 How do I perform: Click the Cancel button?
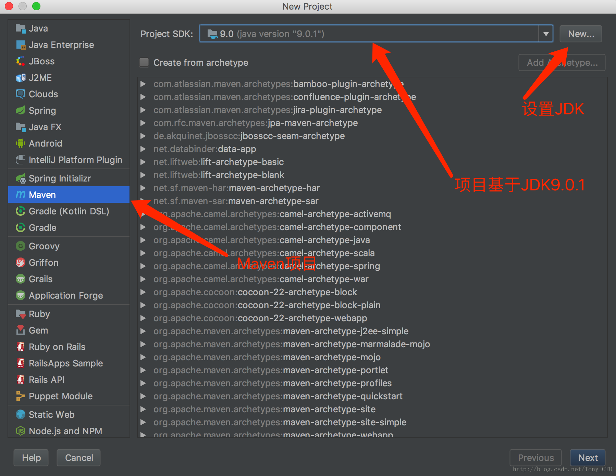(x=79, y=458)
